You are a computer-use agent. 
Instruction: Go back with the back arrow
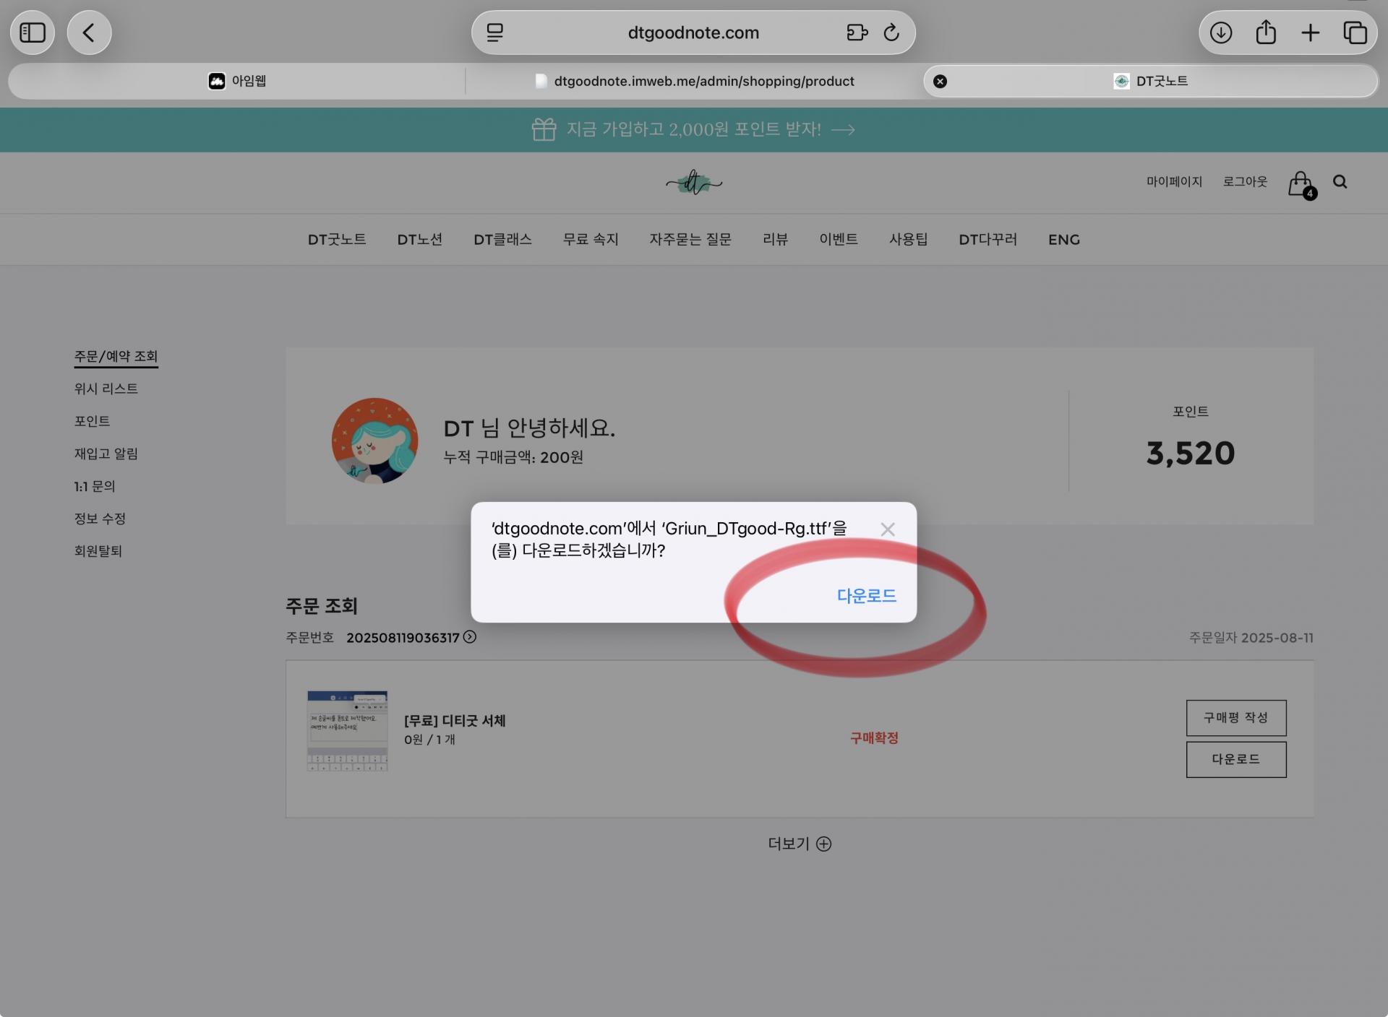click(x=89, y=33)
